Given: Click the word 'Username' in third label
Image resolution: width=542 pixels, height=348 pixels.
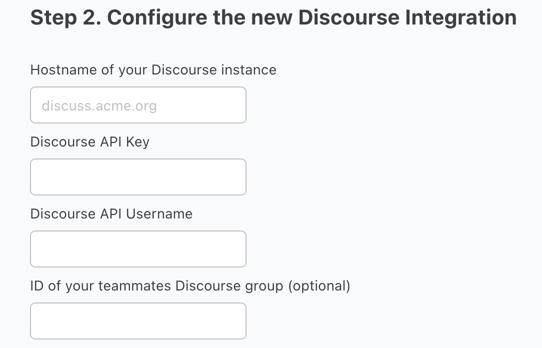Looking at the screenshot, I should pos(159,214).
